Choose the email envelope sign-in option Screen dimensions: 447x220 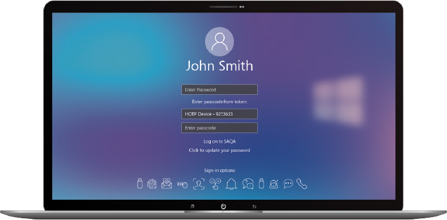tap(167, 184)
